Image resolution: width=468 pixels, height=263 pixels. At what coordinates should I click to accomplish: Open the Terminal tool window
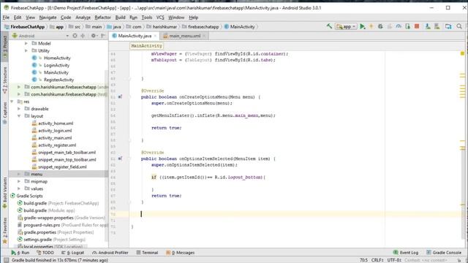click(x=147, y=253)
